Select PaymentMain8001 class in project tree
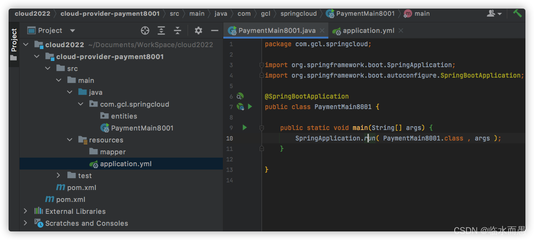534x240 pixels. coord(142,128)
